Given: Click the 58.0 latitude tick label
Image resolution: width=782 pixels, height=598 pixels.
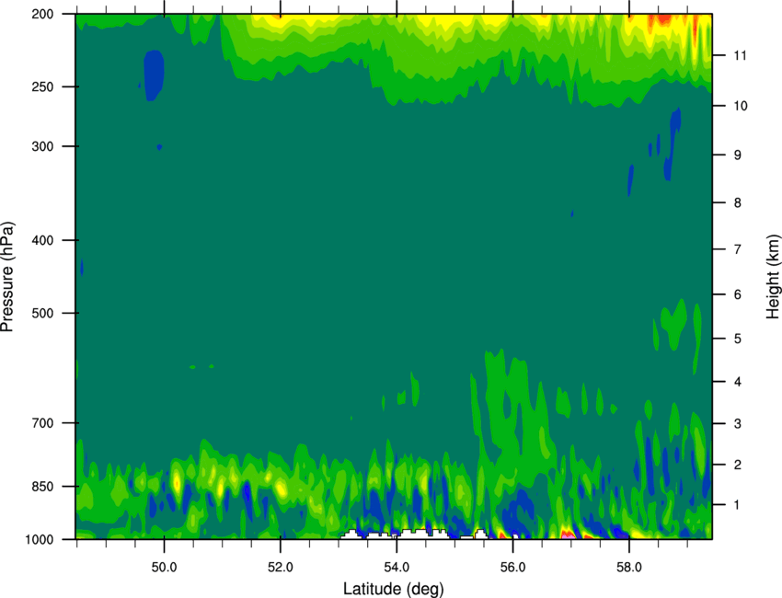Looking at the screenshot, I should [x=629, y=568].
